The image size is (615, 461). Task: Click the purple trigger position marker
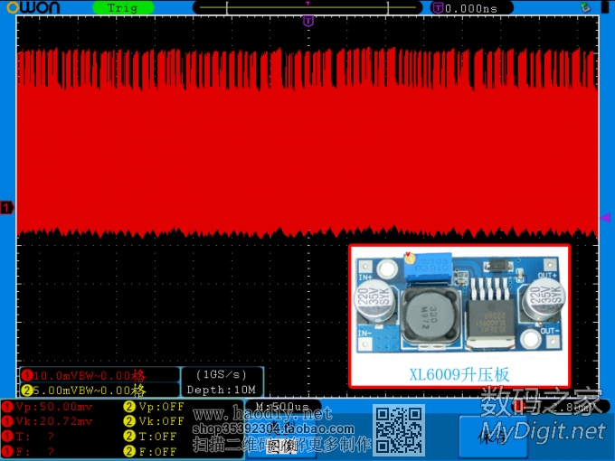[x=308, y=21]
